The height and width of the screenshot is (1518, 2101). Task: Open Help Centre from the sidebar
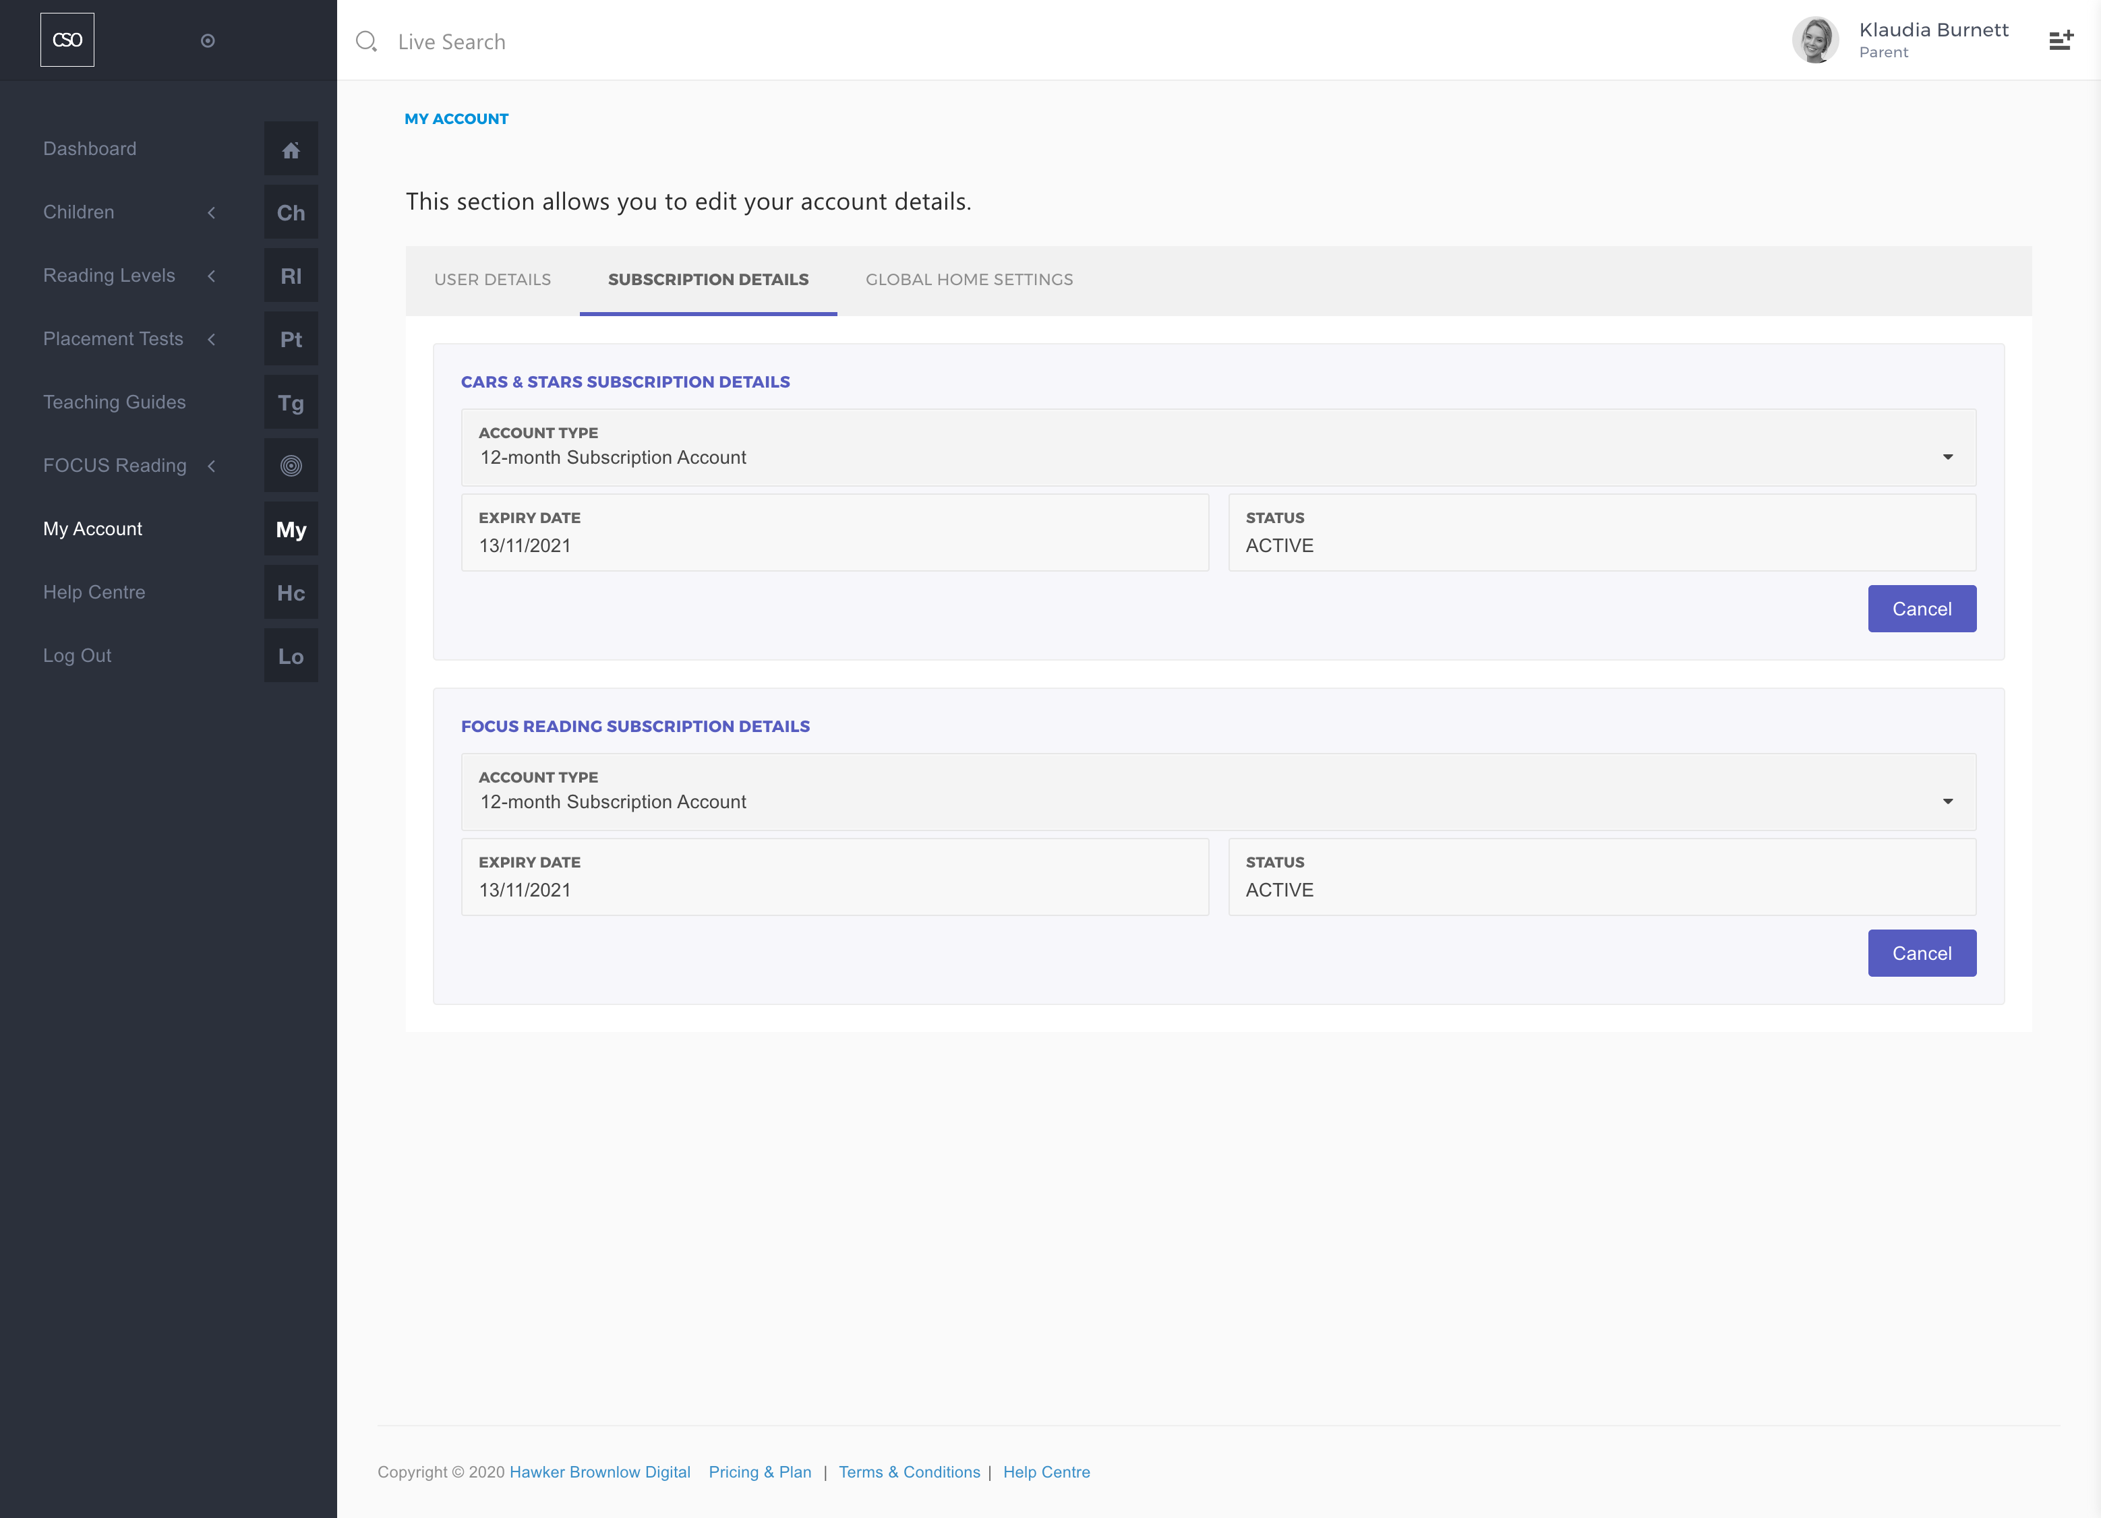[94, 592]
